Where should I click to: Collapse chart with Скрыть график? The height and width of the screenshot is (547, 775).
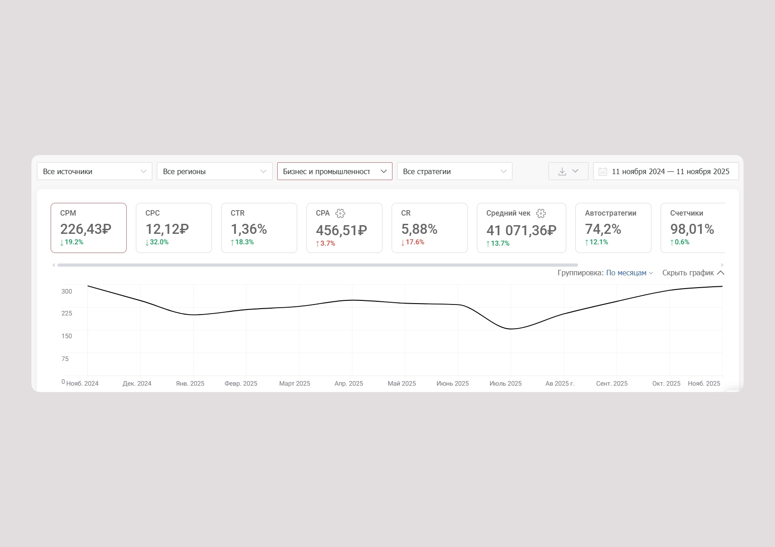[692, 273]
